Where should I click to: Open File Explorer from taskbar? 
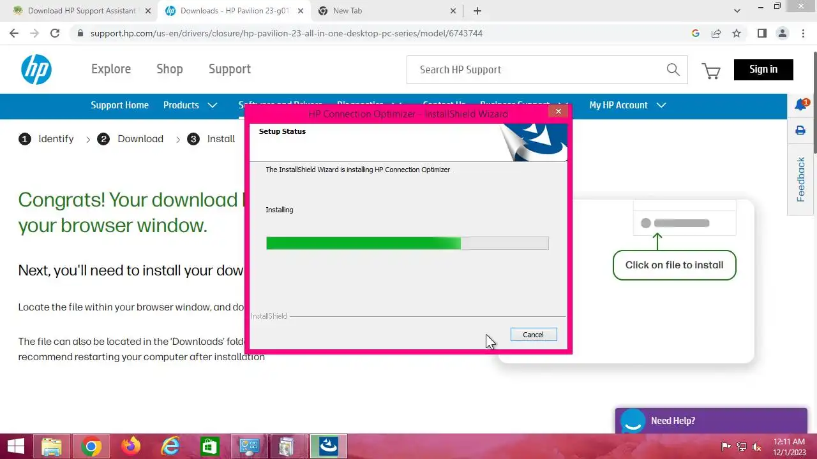pyautogui.click(x=51, y=446)
